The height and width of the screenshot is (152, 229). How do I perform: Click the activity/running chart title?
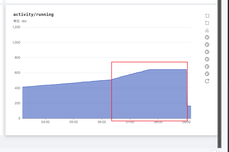coord(33,15)
